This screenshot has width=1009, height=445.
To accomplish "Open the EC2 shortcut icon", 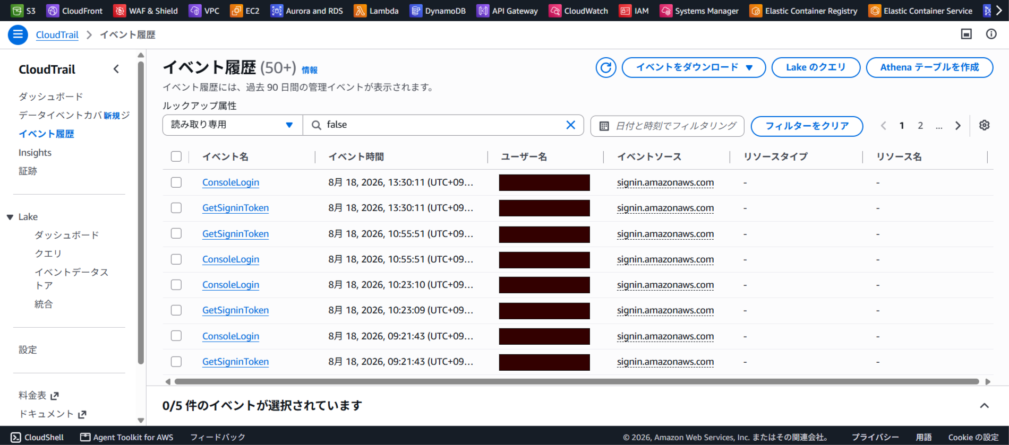I will 236,11.
